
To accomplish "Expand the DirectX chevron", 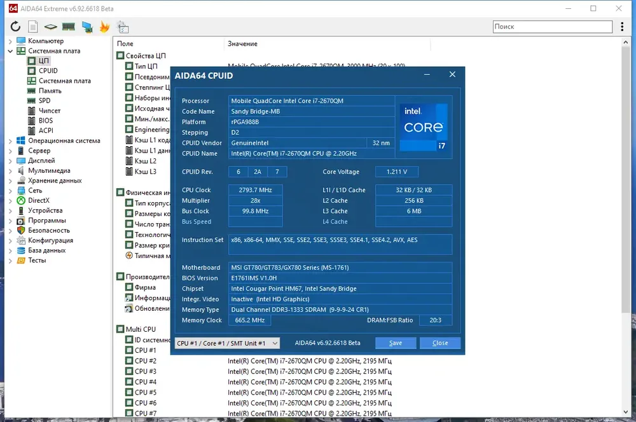I will [x=10, y=201].
